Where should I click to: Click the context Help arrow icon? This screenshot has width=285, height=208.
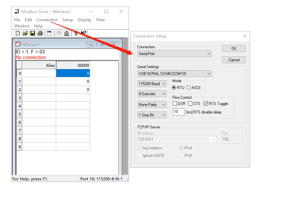tap(84, 33)
